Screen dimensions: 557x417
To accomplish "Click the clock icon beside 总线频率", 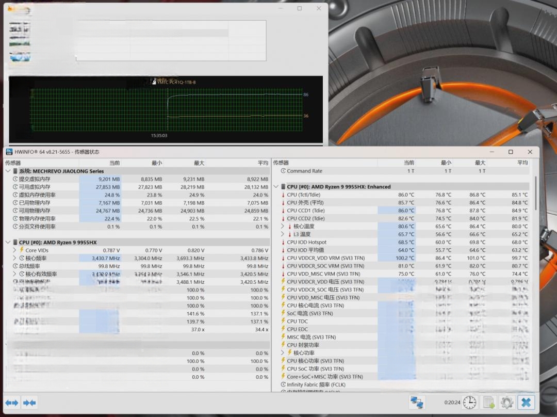I will 15,266.
